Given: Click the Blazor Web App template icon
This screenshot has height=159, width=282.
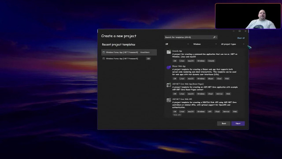Looking at the screenshot, I should click(168, 68).
